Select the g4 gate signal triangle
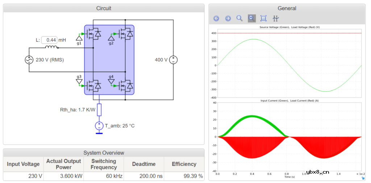This screenshot has height=183, width=371. pyautogui.click(x=111, y=82)
